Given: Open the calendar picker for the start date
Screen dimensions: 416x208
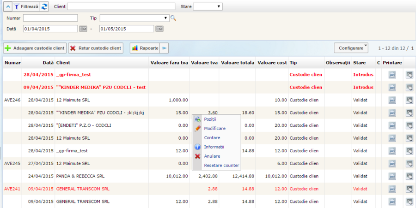Looking at the screenshot, I should [83, 29].
